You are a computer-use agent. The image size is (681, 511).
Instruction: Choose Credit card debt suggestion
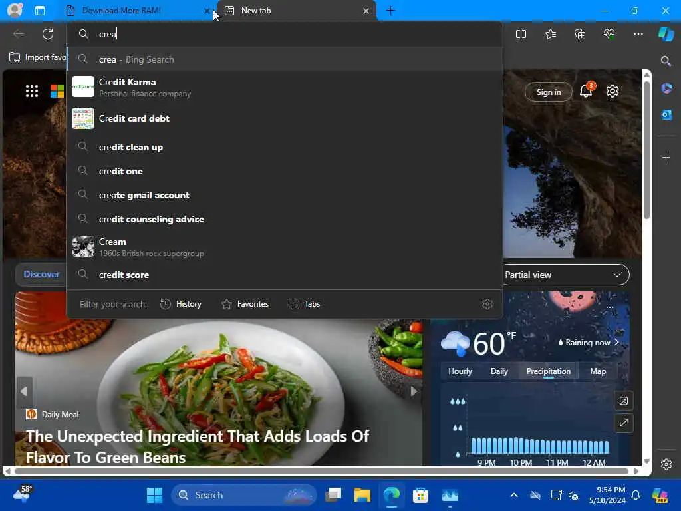[x=285, y=118]
